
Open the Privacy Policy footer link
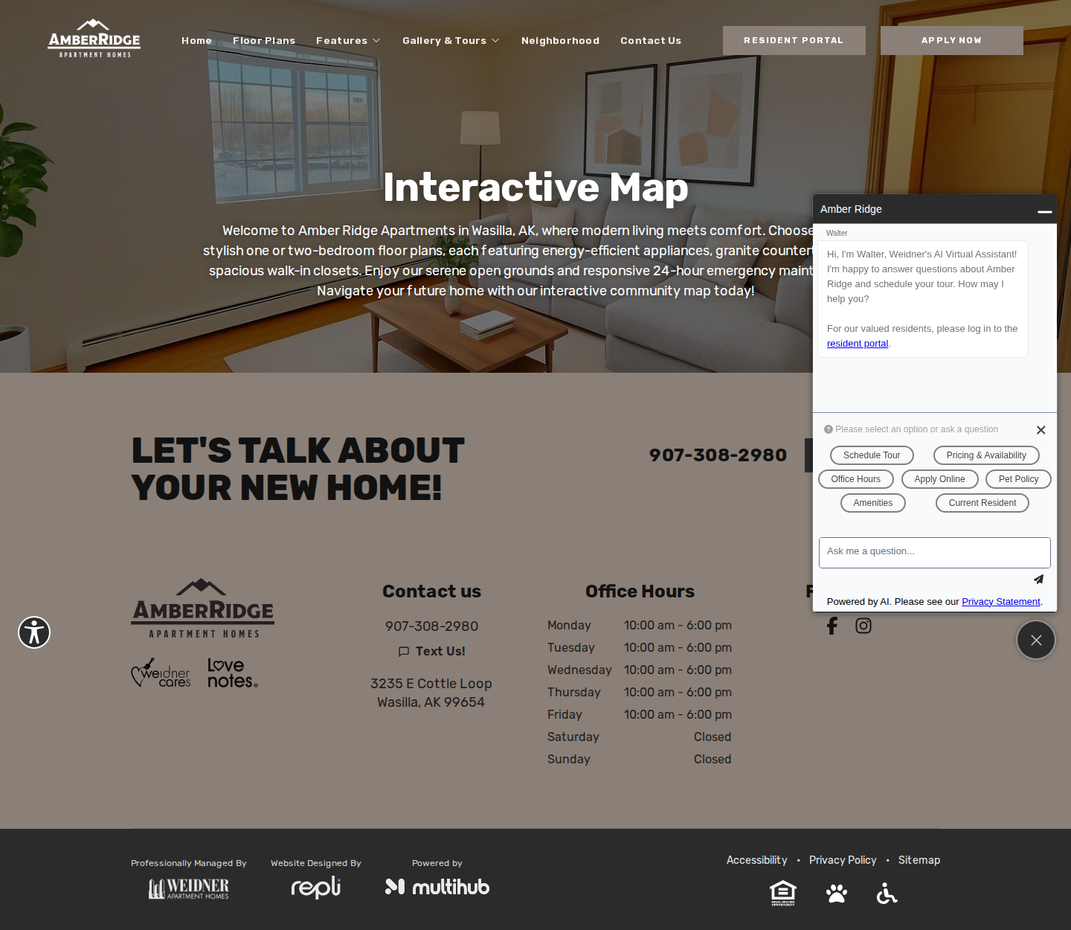click(x=843, y=860)
